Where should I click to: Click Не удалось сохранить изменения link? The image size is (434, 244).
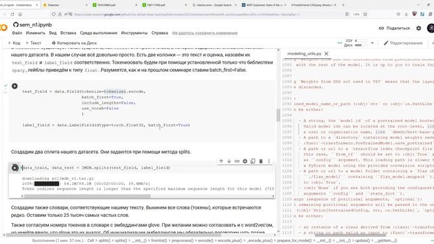205,33
